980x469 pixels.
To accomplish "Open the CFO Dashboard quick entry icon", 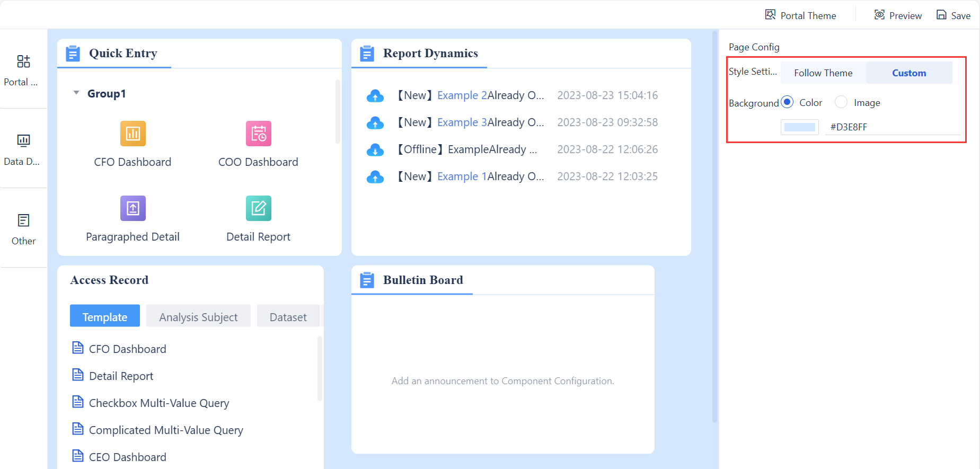I will 133,134.
